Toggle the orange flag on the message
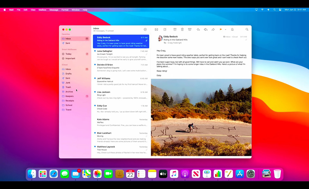Screen dimensions: 309x189 tap(221, 29)
